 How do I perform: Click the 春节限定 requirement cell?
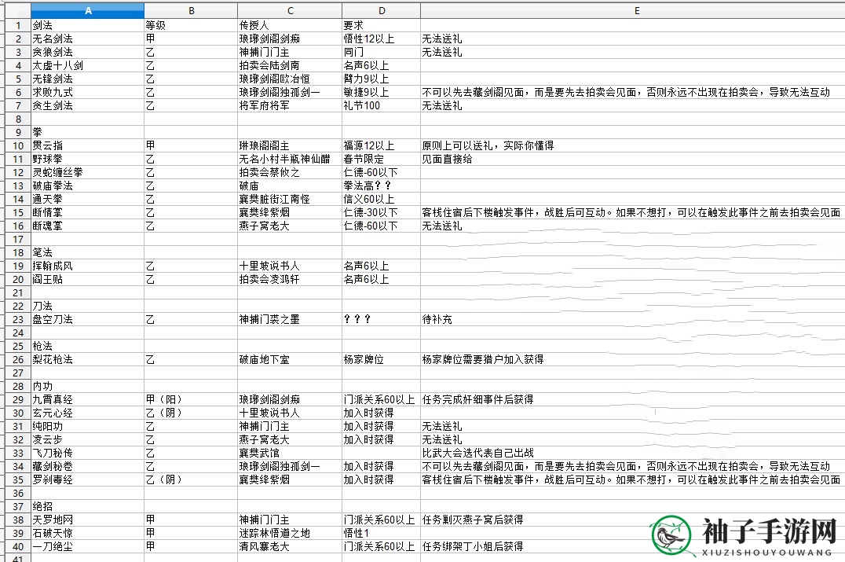(x=382, y=159)
